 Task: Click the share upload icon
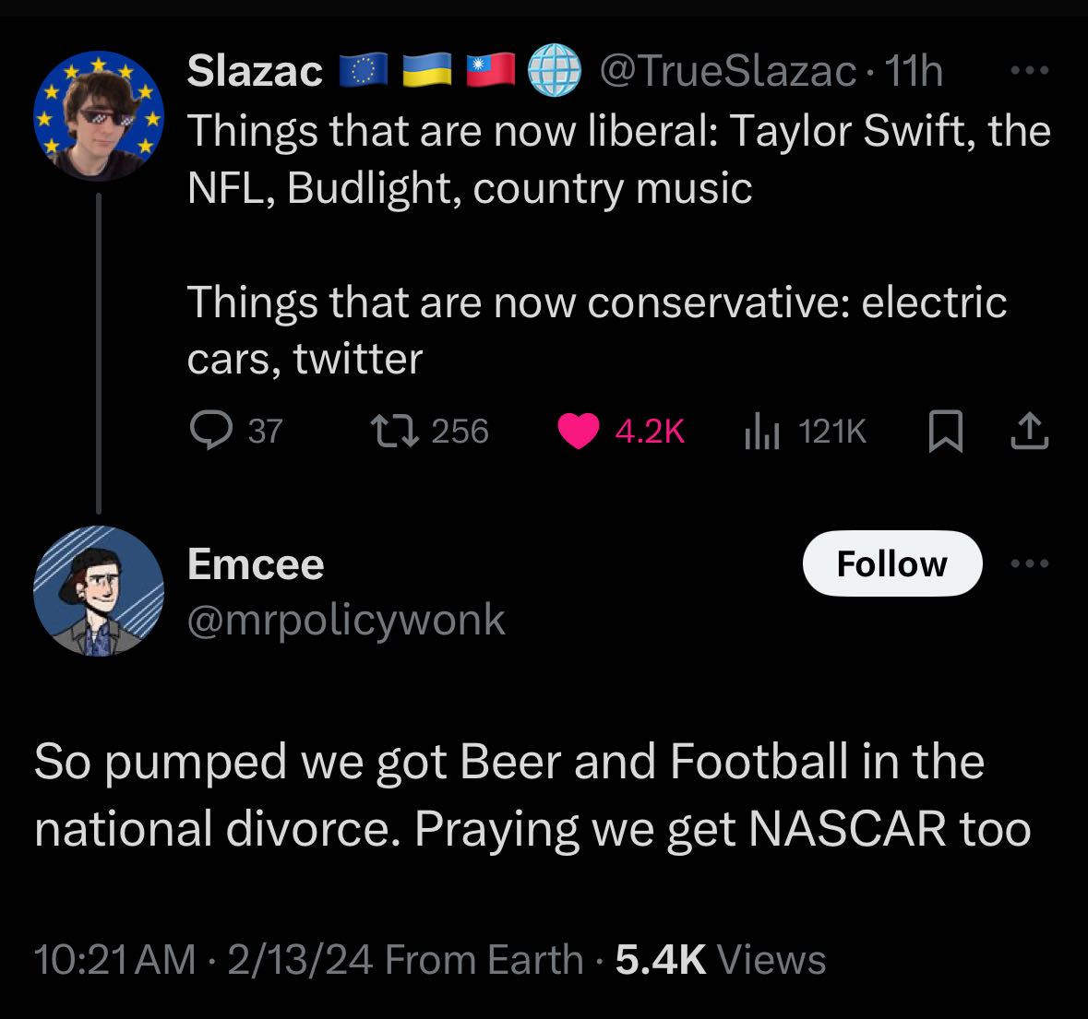[x=1030, y=431]
